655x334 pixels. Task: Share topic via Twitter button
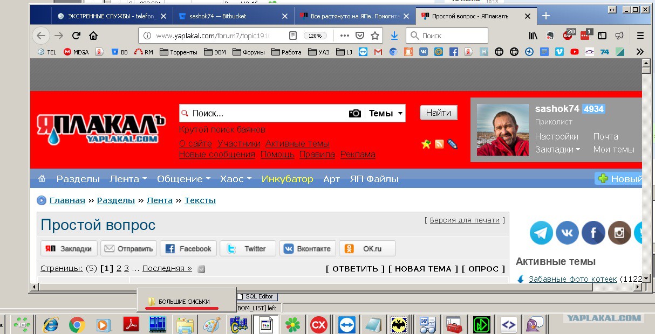coord(248,248)
